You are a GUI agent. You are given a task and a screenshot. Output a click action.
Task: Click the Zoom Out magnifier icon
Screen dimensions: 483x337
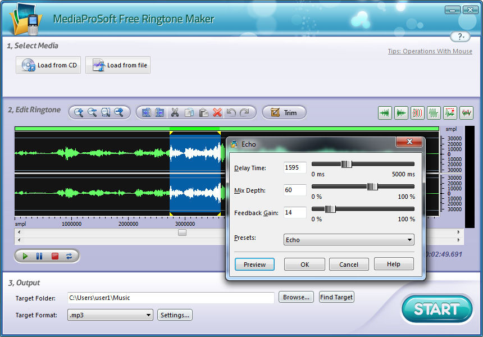(92, 112)
